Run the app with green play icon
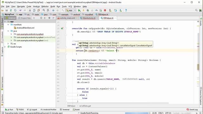Viewport: 203px width, 114px height. 79,10
